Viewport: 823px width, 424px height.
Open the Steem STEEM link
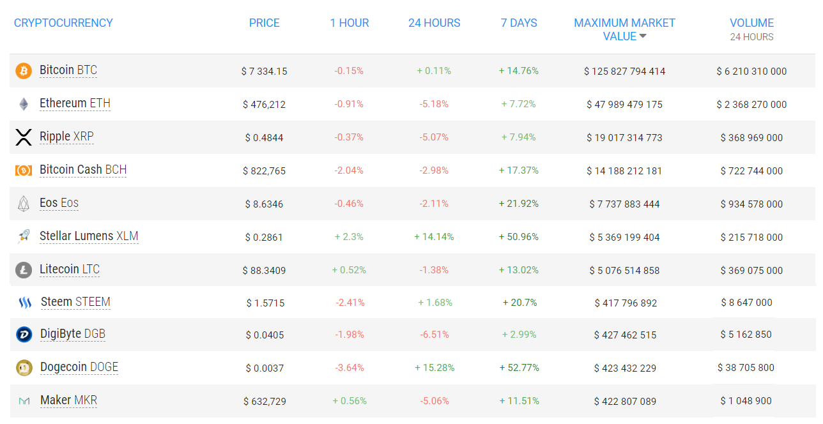click(75, 302)
